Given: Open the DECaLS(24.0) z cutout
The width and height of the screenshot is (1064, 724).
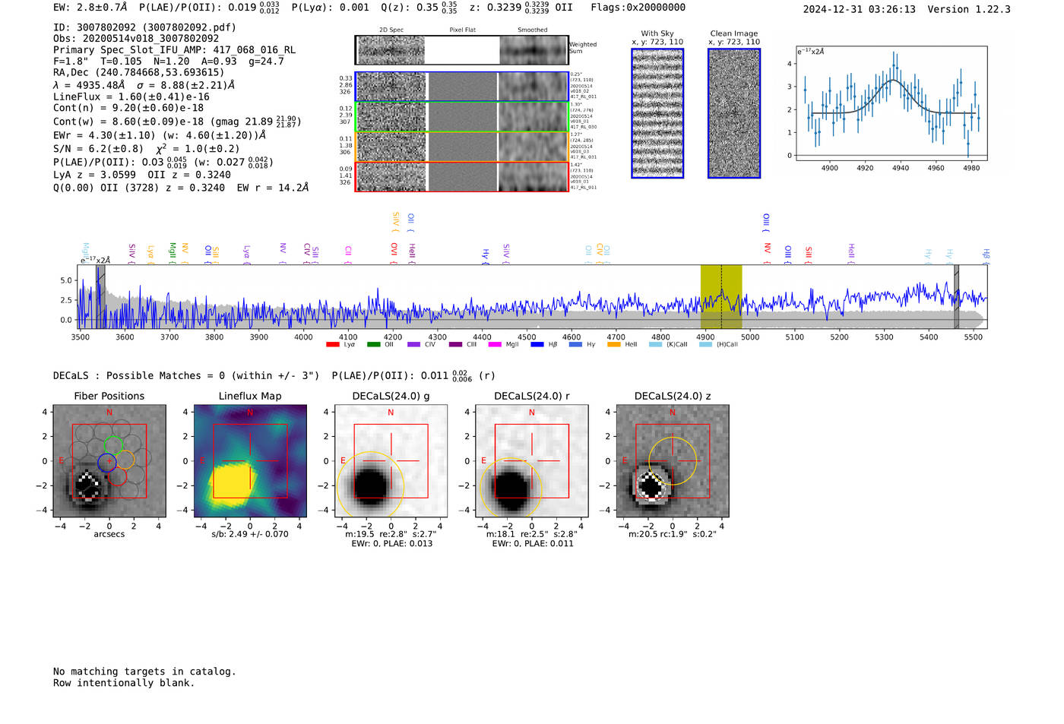Looking at the screenshot, I should pos(673,460).
